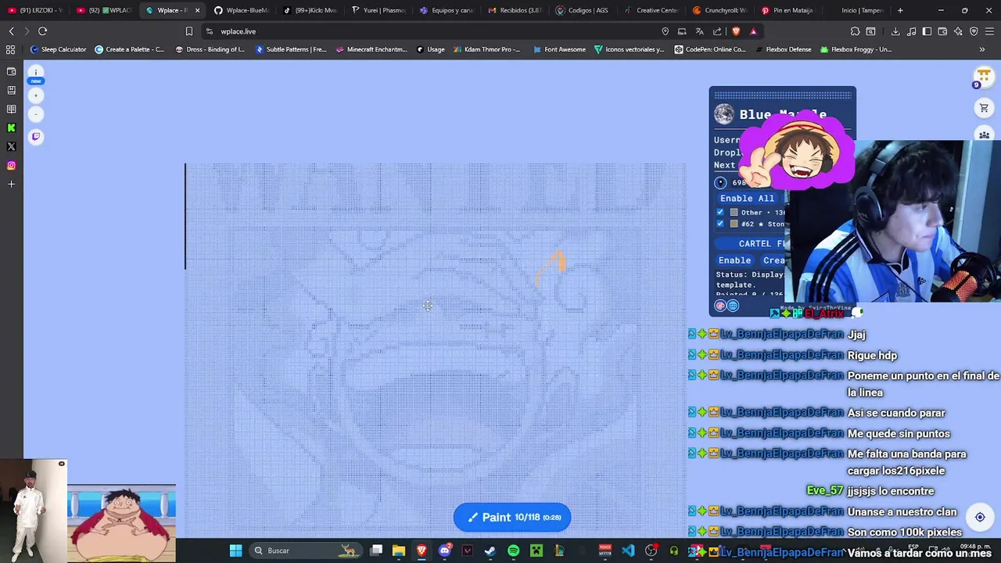Open the droplets store badge icon
The height and width of the screenshot is (563, 1001).
coord(983,77)
